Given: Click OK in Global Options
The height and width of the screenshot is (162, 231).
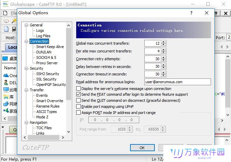Looking at the screenshot, I should coord(142,148).
